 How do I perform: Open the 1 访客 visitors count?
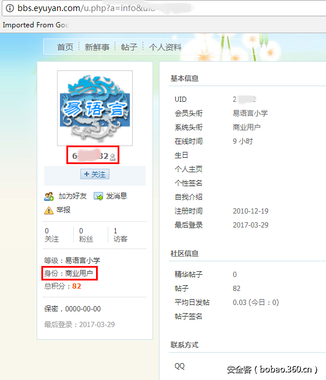(x=121, y=235)
